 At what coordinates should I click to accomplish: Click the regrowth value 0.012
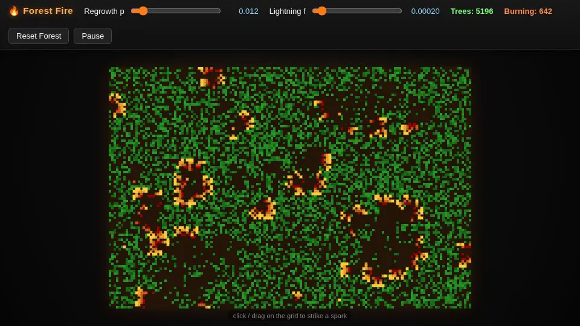coord(248,11)
